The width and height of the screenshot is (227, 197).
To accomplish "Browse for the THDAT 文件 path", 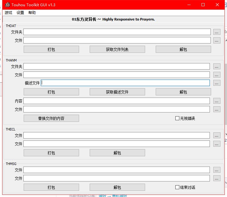I will [x=217, y=40].
